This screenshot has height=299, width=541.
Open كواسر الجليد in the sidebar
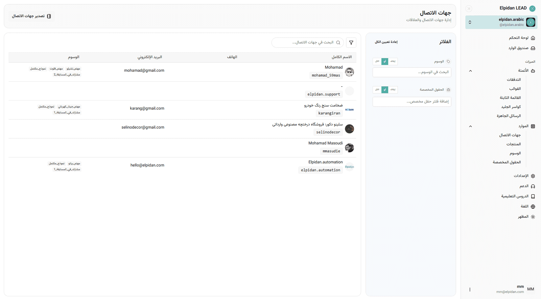(x=511, y=107)
